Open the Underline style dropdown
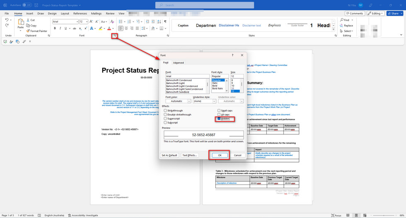Screen dimensions: 406x218 tap(214, 101)
